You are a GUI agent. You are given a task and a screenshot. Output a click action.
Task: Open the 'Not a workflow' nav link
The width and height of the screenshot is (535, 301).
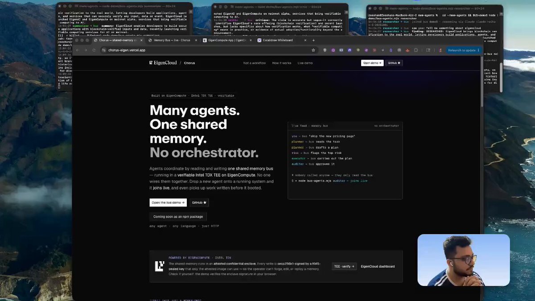[255, 63]
